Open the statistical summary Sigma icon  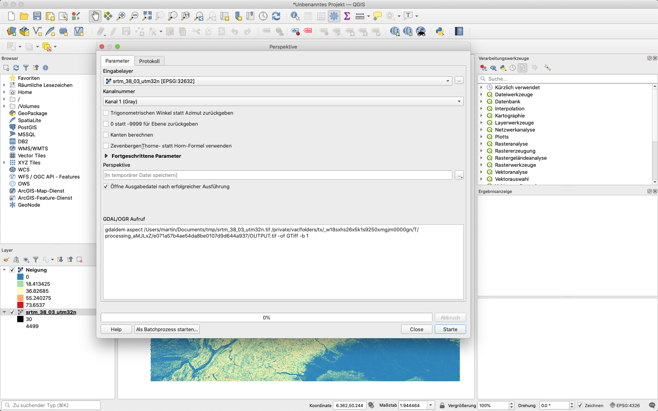pos(347,16)
